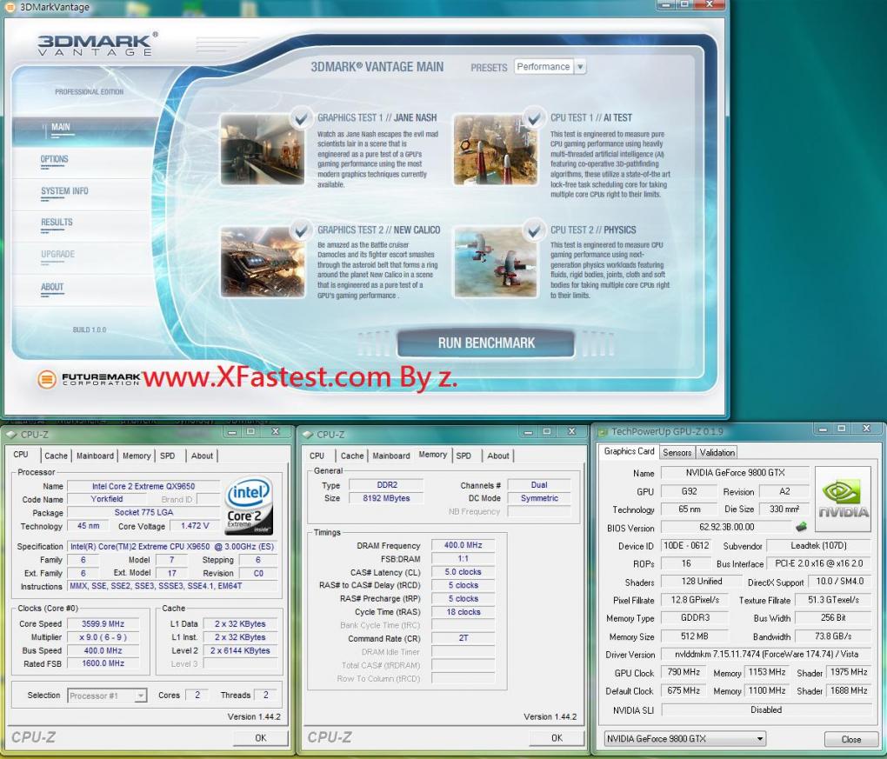Click the Close button in GPU-Z
This screenshot has width=887, height=759.
[x=850, y=739]
